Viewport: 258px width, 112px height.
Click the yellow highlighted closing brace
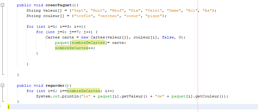(9, 107)
